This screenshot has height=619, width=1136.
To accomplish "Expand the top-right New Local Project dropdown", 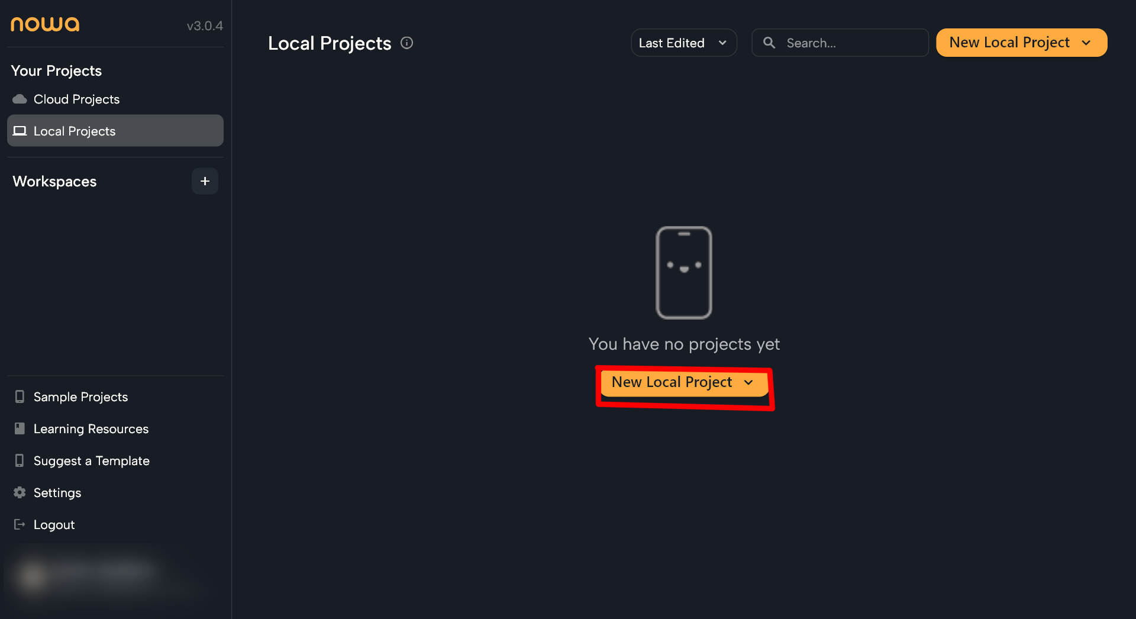I will 1086,43.
